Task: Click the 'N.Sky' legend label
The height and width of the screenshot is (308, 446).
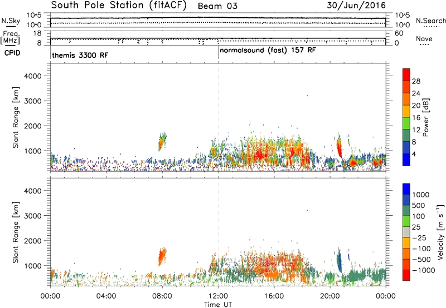Action: click(11, 21)
